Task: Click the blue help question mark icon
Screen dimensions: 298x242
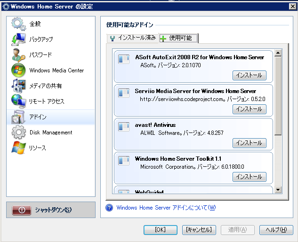Action: point(109,208)
